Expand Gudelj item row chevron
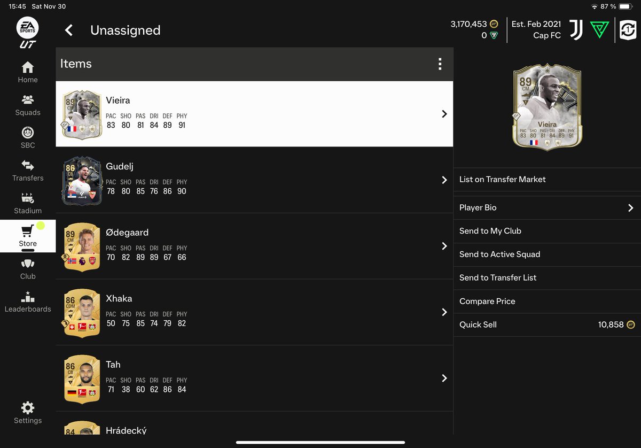 click(x=444, y=180)
